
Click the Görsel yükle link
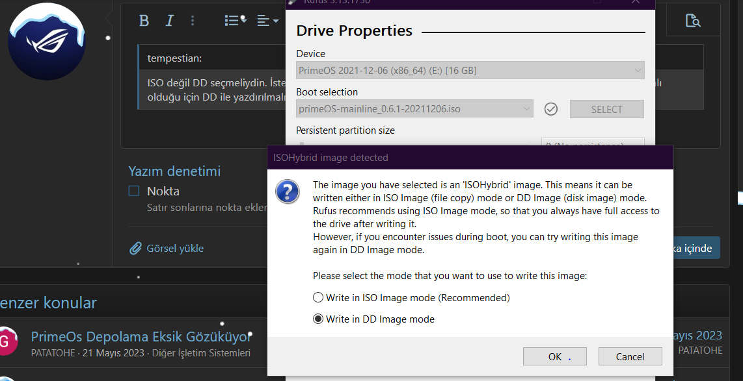[x=175, y=248]
